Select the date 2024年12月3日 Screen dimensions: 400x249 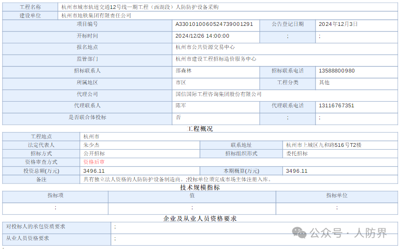pos(338,24)
